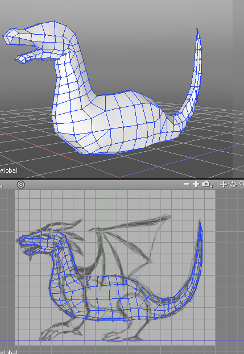This screenshot has width=244, height=354.
Task: Click the 'global' label in the perspective view
Action: [9, 170]
